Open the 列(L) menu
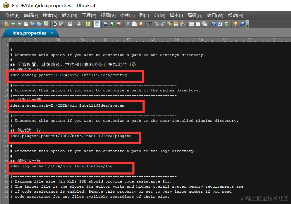This screenshot has height=204, width=291. coord(144,15)
